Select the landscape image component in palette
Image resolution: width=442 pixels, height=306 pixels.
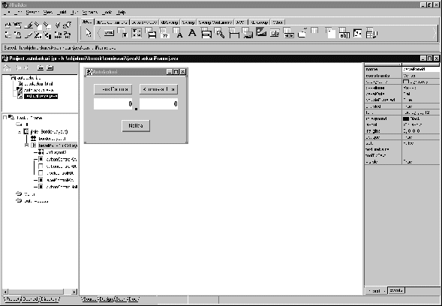[x=261, y=32]
